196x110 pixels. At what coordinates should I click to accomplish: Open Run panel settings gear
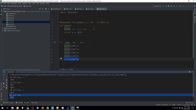(190, 72)
